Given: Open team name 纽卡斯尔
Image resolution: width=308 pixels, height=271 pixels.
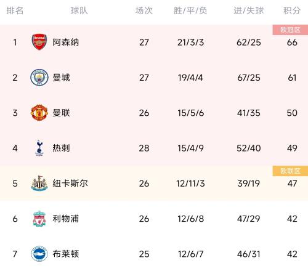Looking at the screenshot, I should [70, 184].
